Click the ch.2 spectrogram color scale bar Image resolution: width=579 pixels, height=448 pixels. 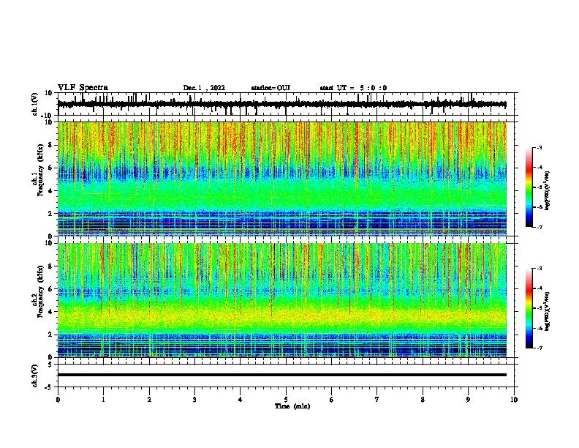pyautogui.click(x=529, y=308)
